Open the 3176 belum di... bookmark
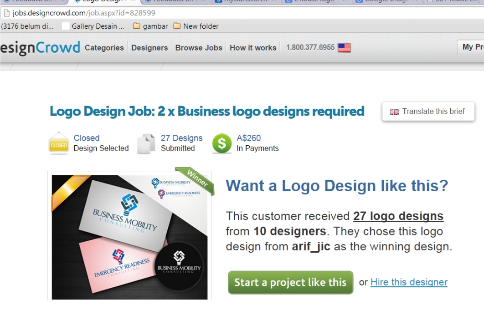 (x=27, y=26)
